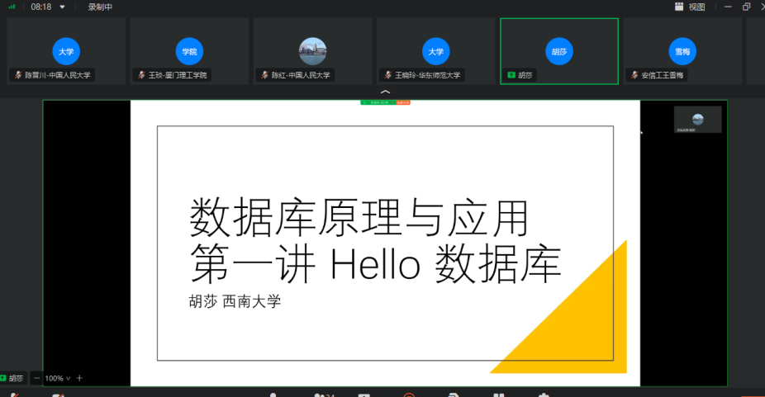Open the 100% zoom level dropdown

click(58, 378)
